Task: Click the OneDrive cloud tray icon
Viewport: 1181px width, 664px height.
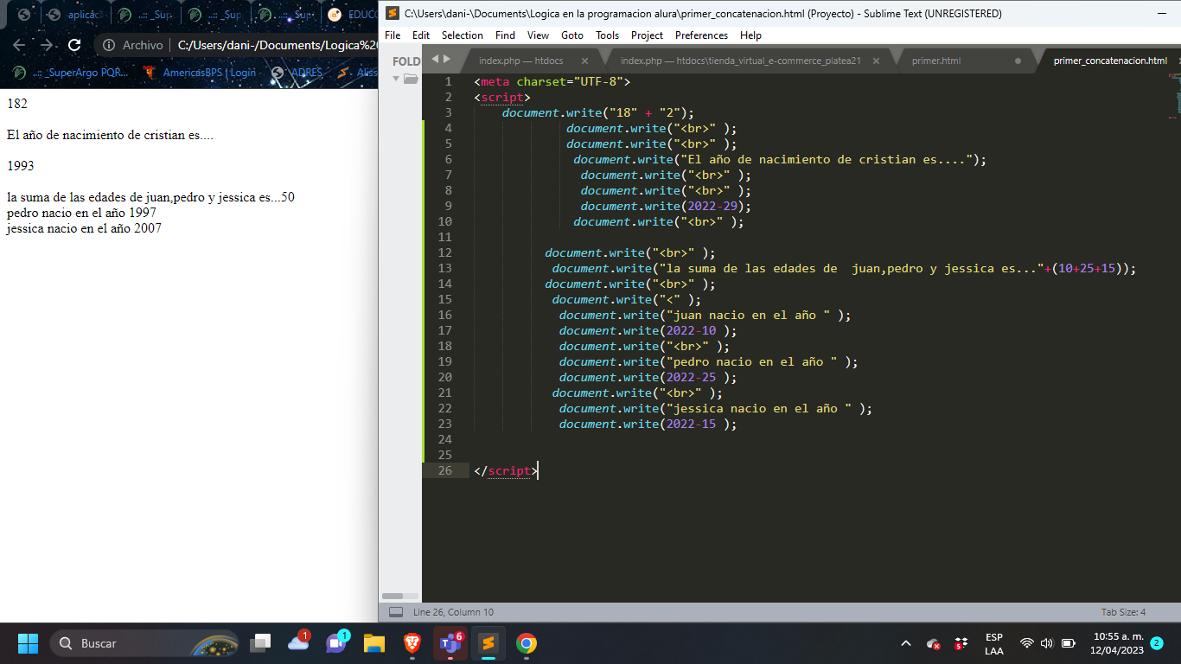Action: (x=934, y=643)
